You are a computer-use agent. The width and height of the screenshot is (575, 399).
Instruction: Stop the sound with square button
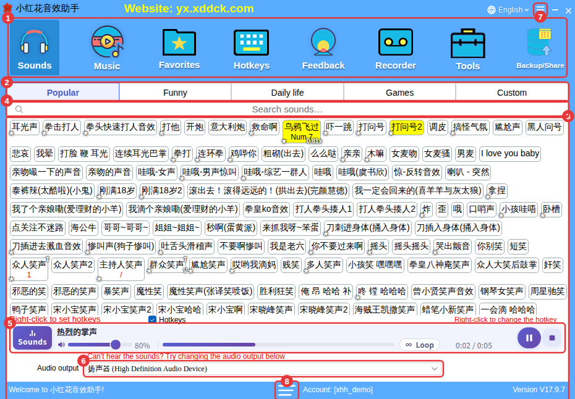coord(552,338)
